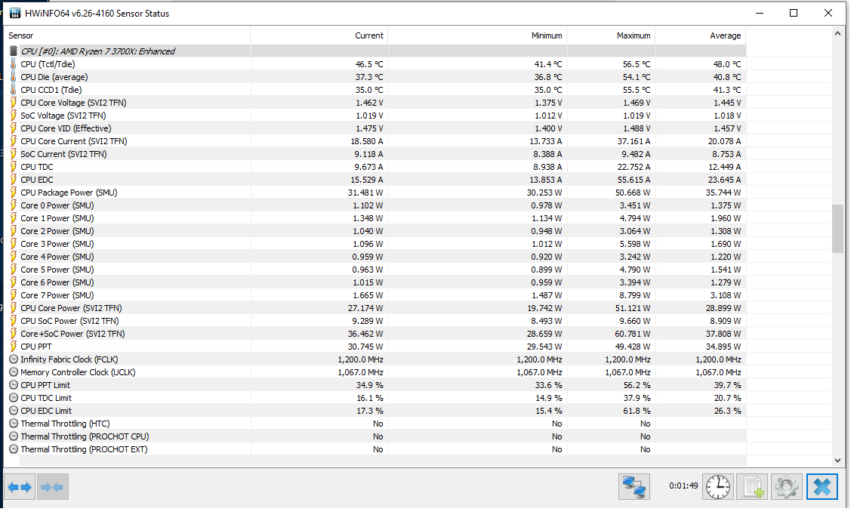Click the 0:01:49 elapsed time display
The image size is (857, 521).
pyautogui.click(x=683, y=486)
